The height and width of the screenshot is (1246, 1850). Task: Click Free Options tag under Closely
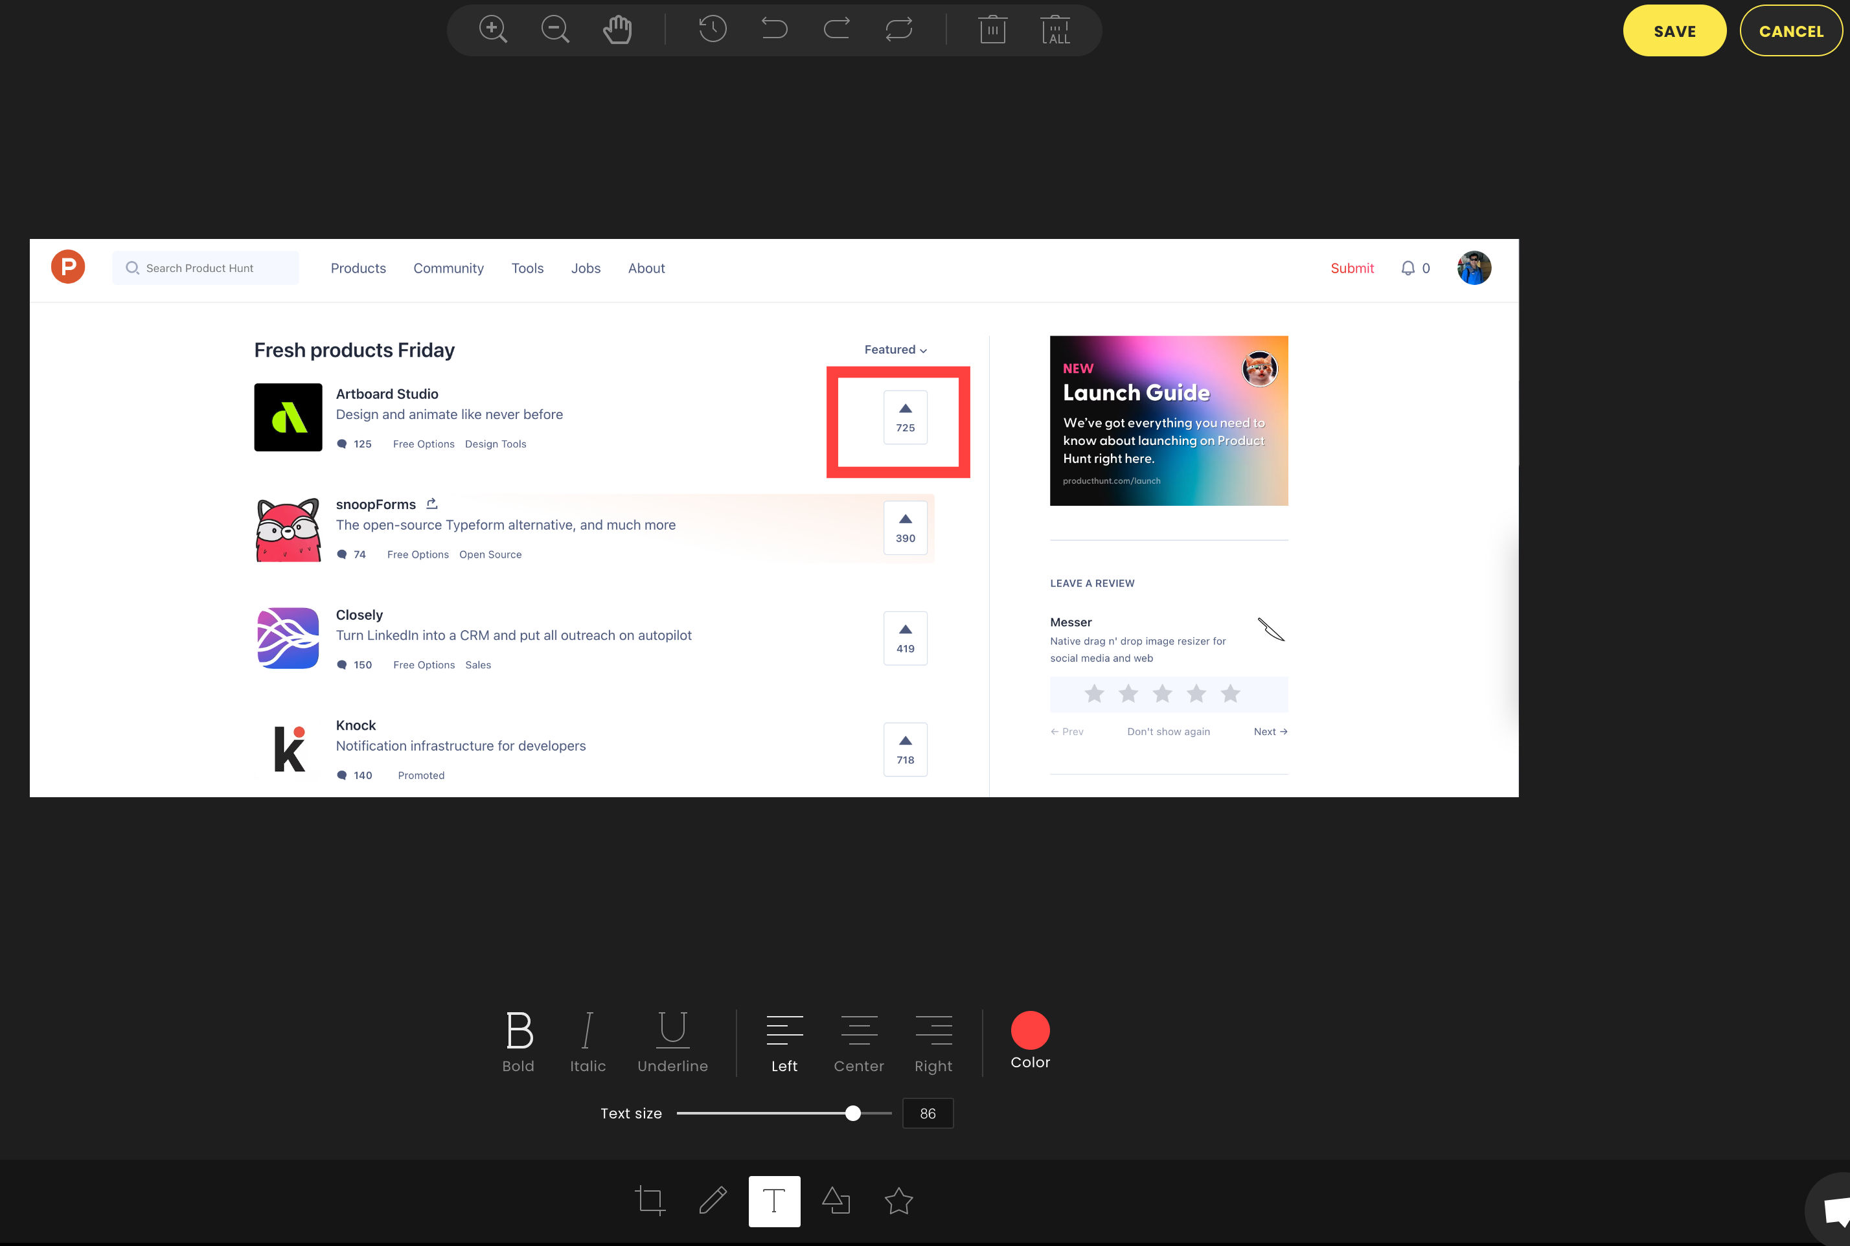tap(424, 665)
